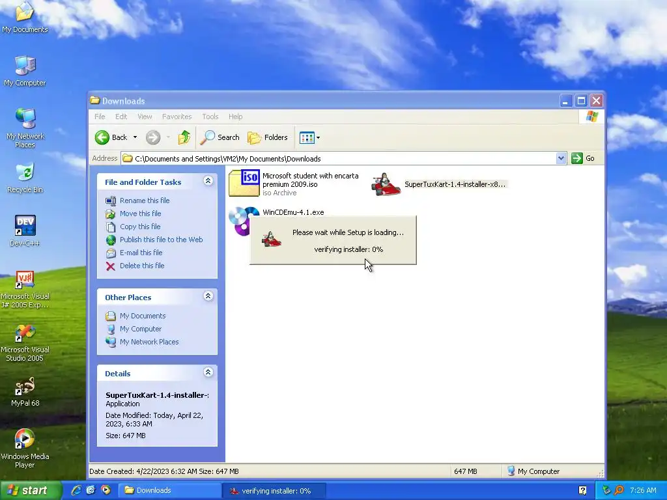667x500 pixels.
Task: Select SuperTuxKart installer file icon
Action: pos(386,184)
